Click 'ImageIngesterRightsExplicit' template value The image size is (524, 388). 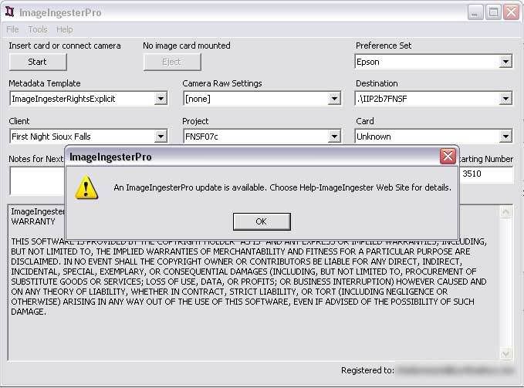63,99
